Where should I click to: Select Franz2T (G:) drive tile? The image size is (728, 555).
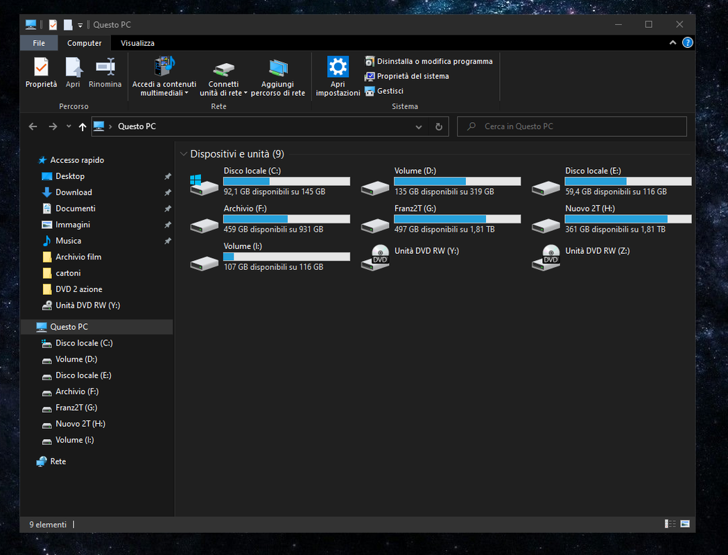[x=440, y=219]
